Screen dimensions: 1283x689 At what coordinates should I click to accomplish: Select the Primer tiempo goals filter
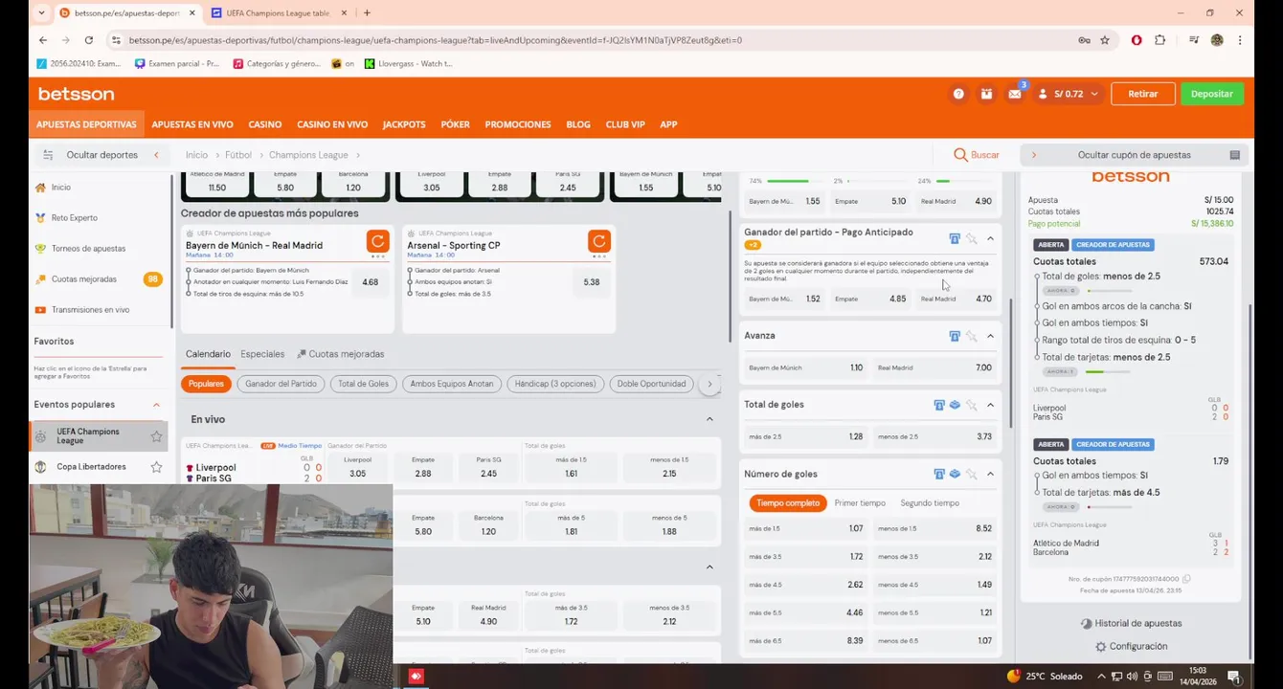coord(860,503)
